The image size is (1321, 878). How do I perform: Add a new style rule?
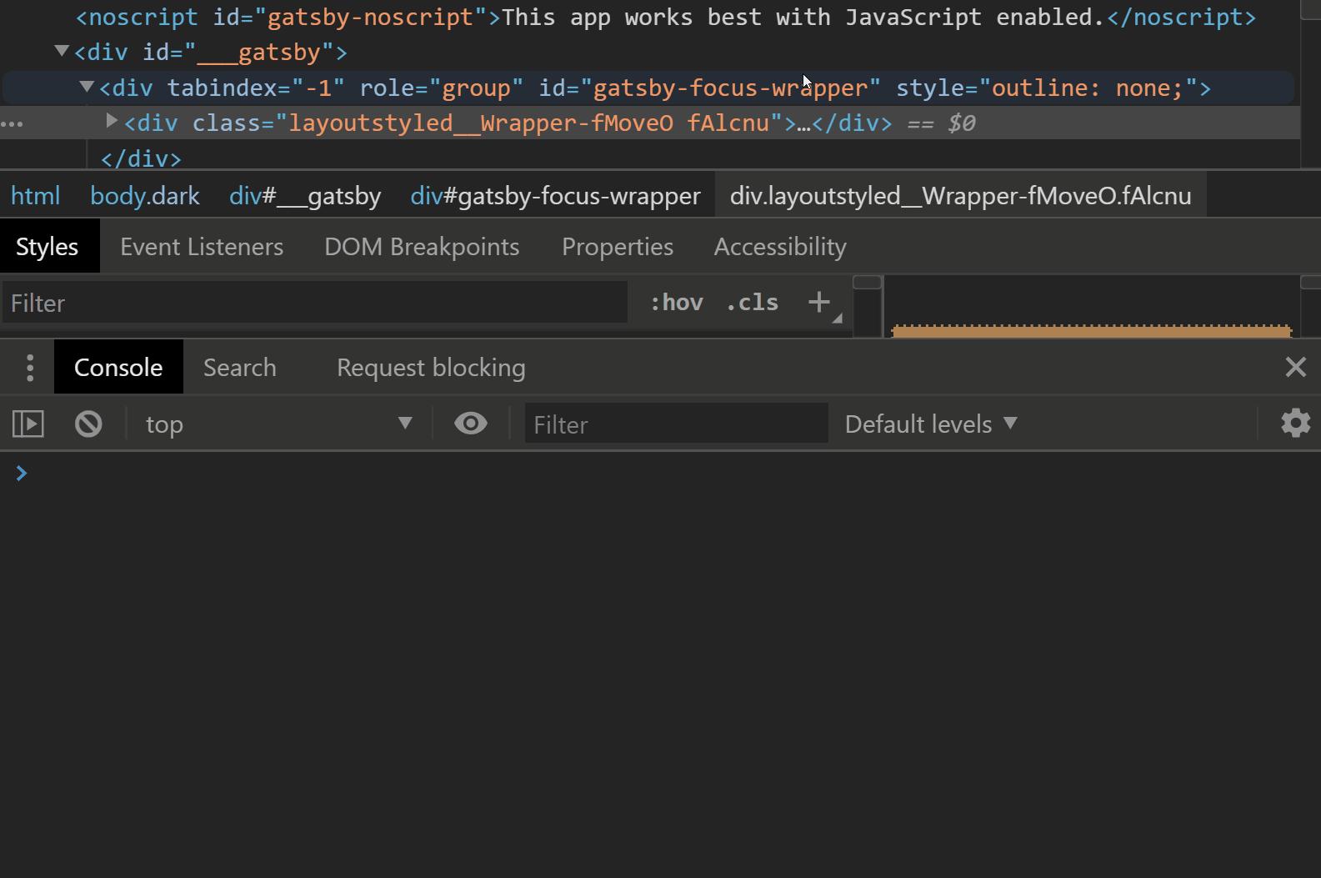(819, 302)
